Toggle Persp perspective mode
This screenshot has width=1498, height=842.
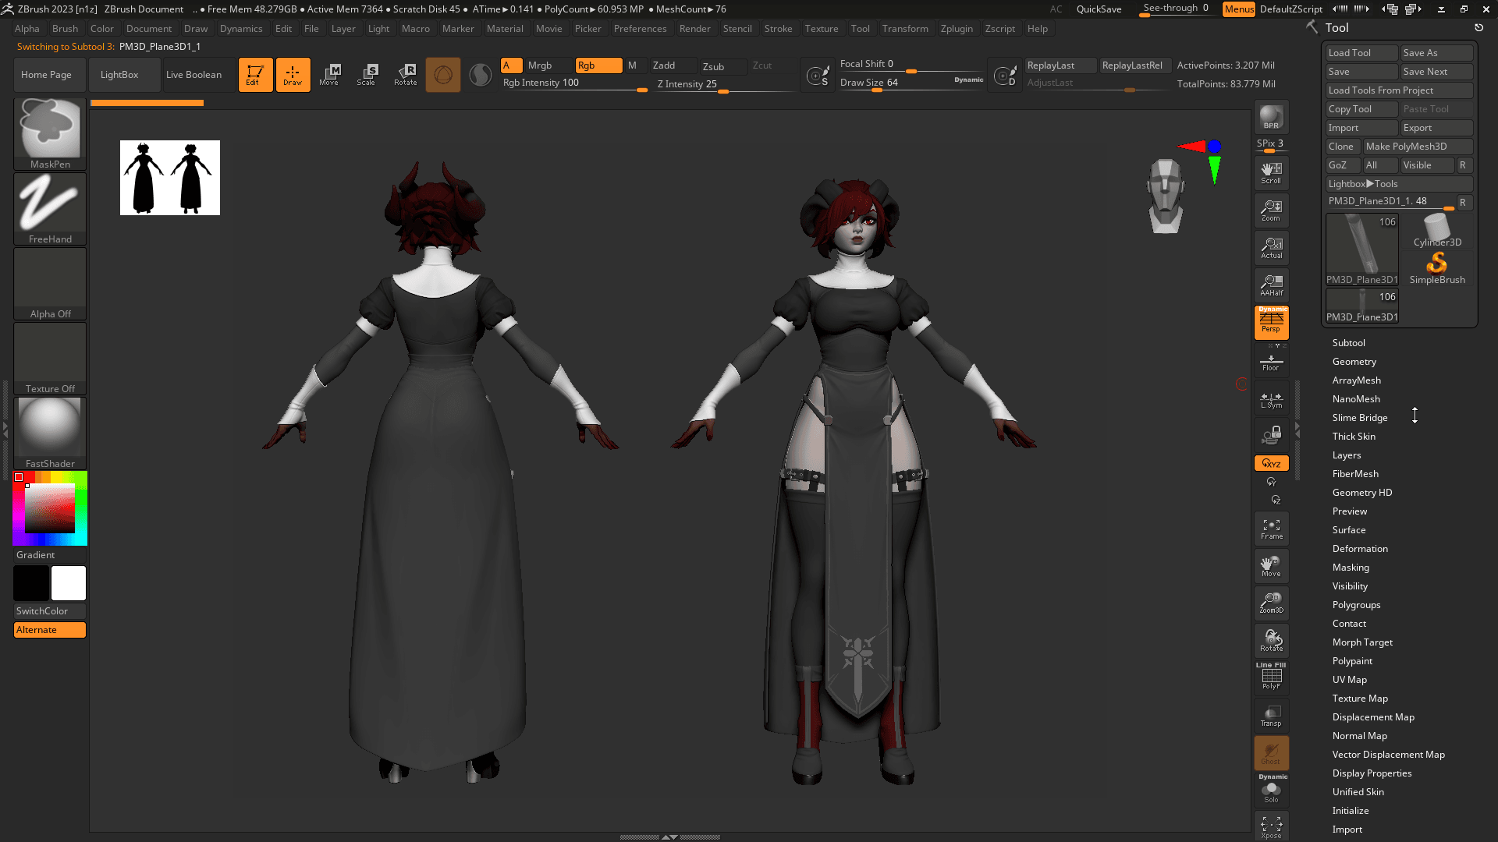(x=1271, y=322)
